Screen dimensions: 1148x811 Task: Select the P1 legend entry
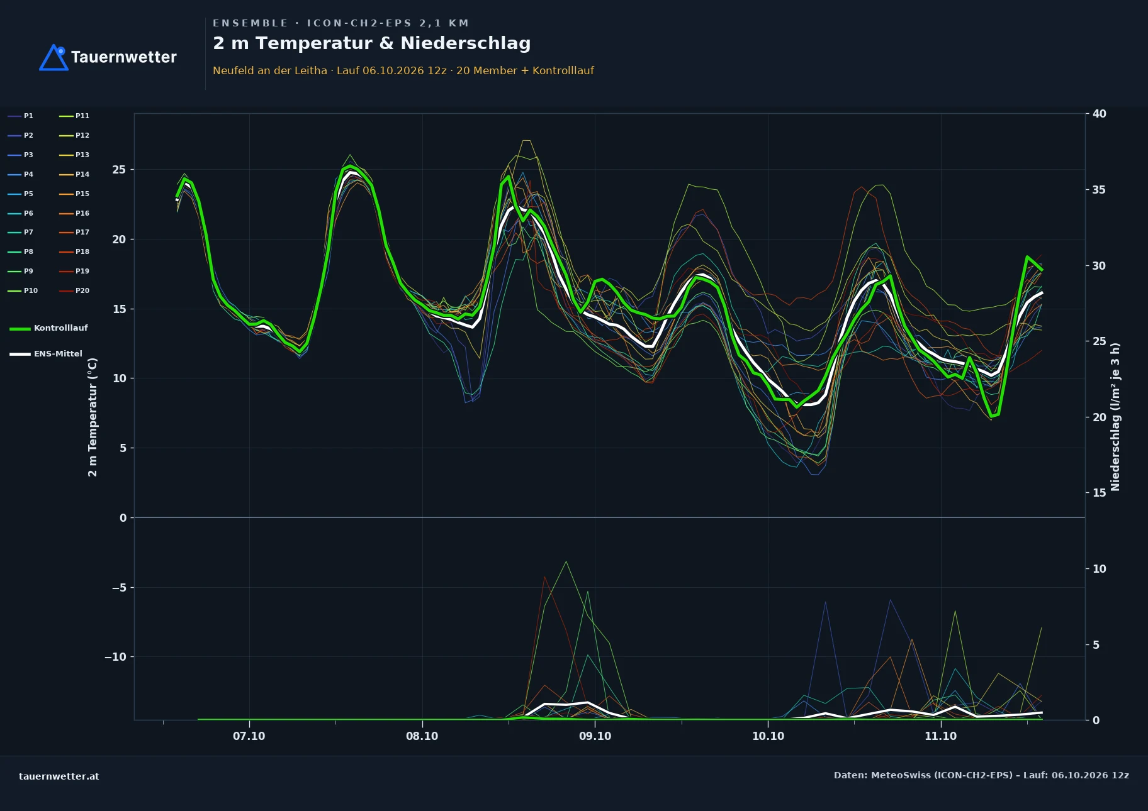click(x=20, y=116)
